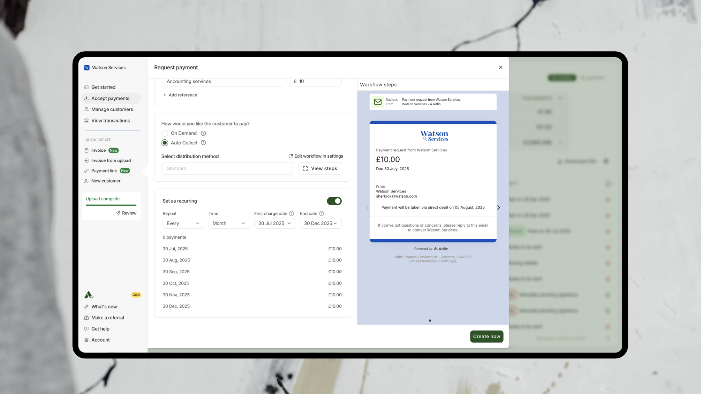
Task: Click the Watson Services email logo
Action: point(434,136)
